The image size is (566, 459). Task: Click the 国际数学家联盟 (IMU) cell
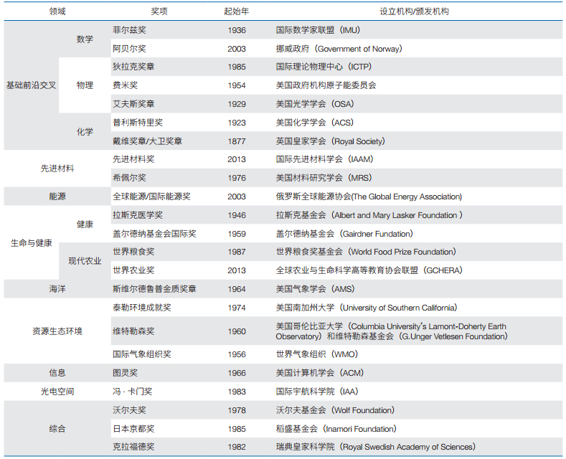318,30
